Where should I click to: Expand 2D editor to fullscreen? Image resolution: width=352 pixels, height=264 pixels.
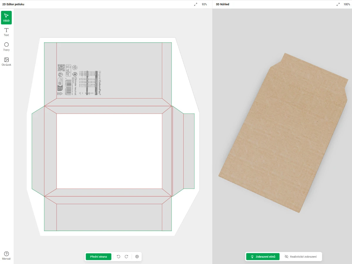point(196,4)
